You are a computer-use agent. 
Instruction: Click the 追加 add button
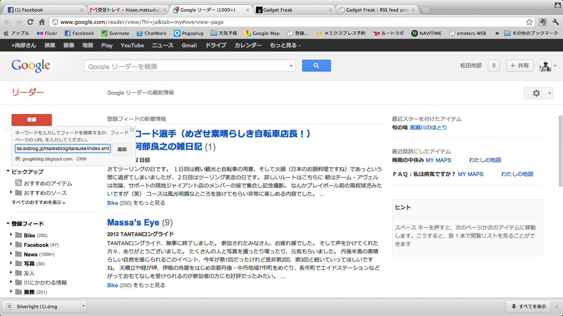[x=122, y=149]
